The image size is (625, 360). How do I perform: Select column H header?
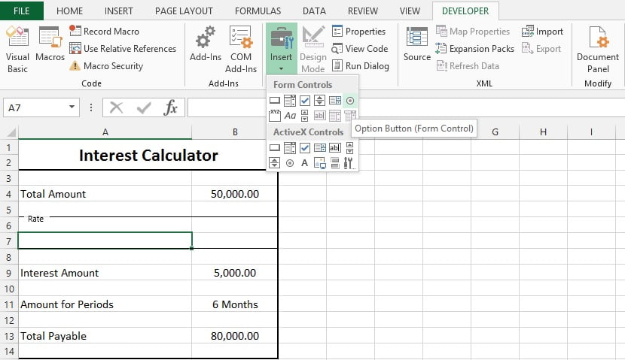tap(543, 132)
